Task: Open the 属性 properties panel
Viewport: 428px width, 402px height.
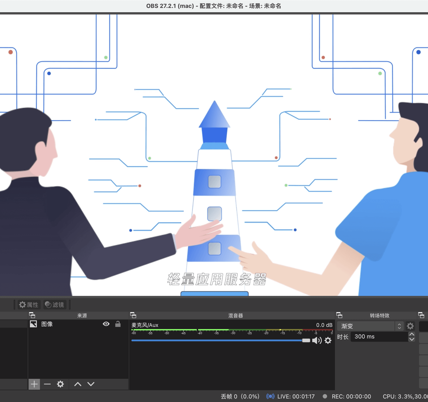Action: click(x=29, y=305)
